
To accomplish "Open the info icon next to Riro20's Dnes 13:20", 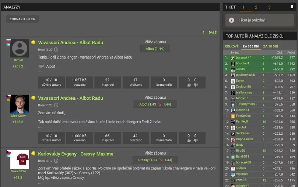I will (56, 50).
